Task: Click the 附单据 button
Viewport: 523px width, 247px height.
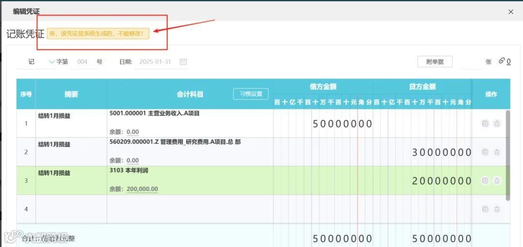Action: 435,62
